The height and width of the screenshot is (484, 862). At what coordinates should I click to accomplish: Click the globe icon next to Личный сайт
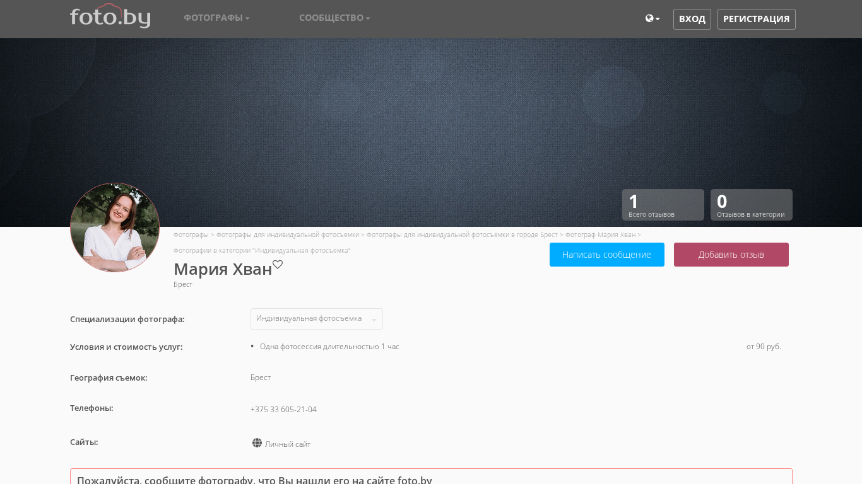[x=257, y=443]
